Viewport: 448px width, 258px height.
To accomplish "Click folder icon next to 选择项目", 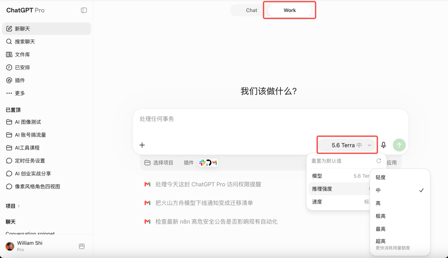I will click(x=147, y=163).
